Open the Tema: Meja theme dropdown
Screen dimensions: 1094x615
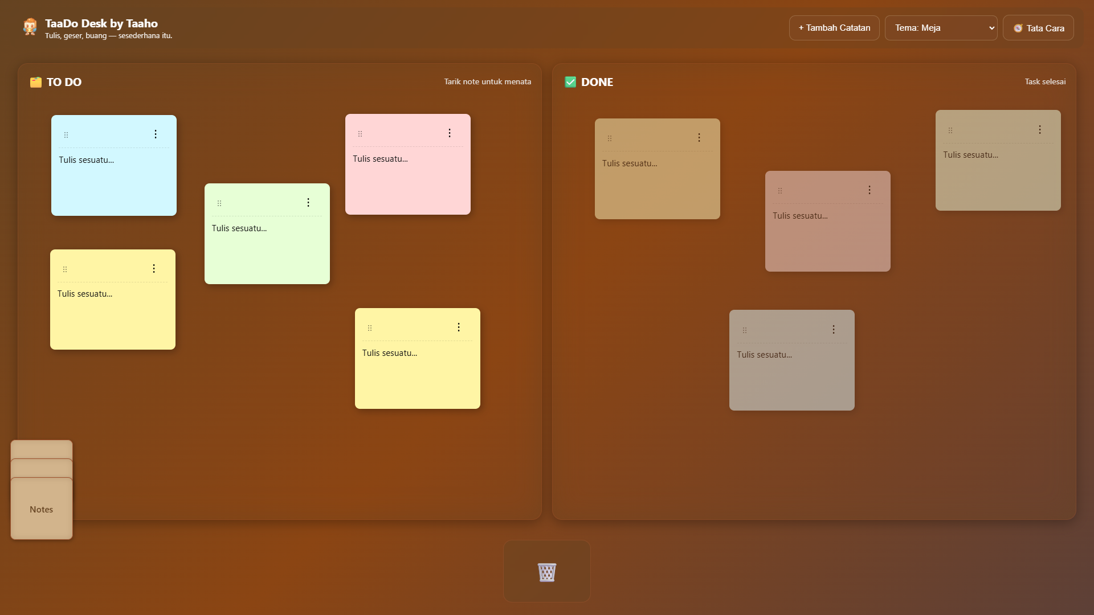coord(941,27)
